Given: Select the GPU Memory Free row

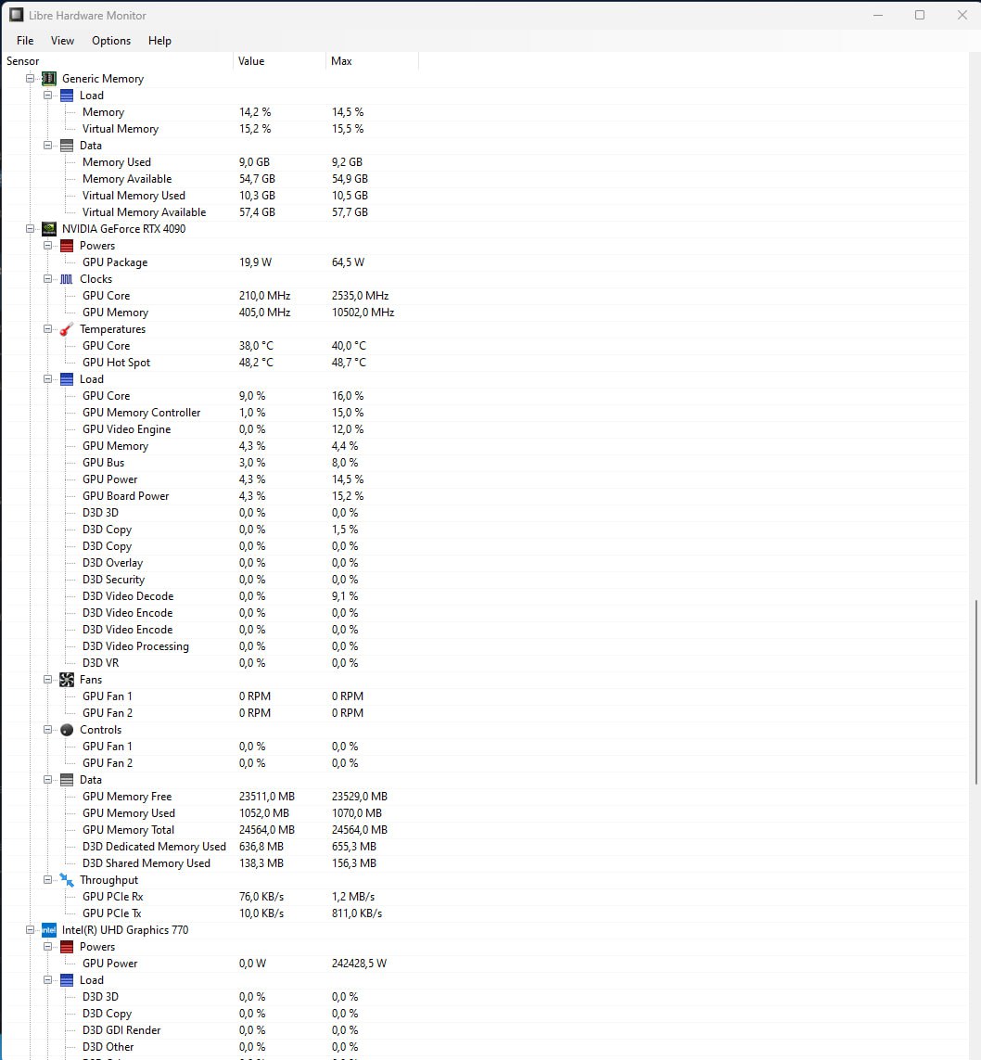Looking at the screenshot, I should click(484, 797).
